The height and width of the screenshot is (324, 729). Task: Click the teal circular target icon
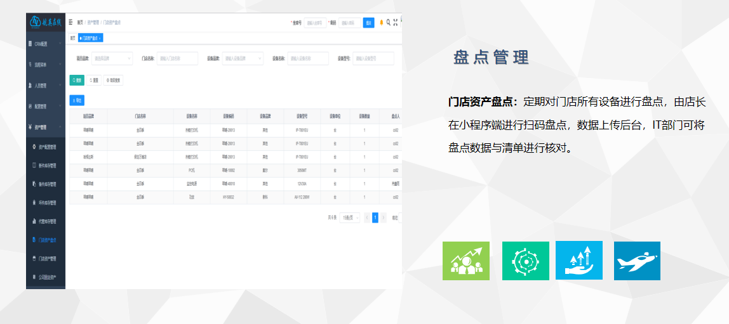point(525,261)
